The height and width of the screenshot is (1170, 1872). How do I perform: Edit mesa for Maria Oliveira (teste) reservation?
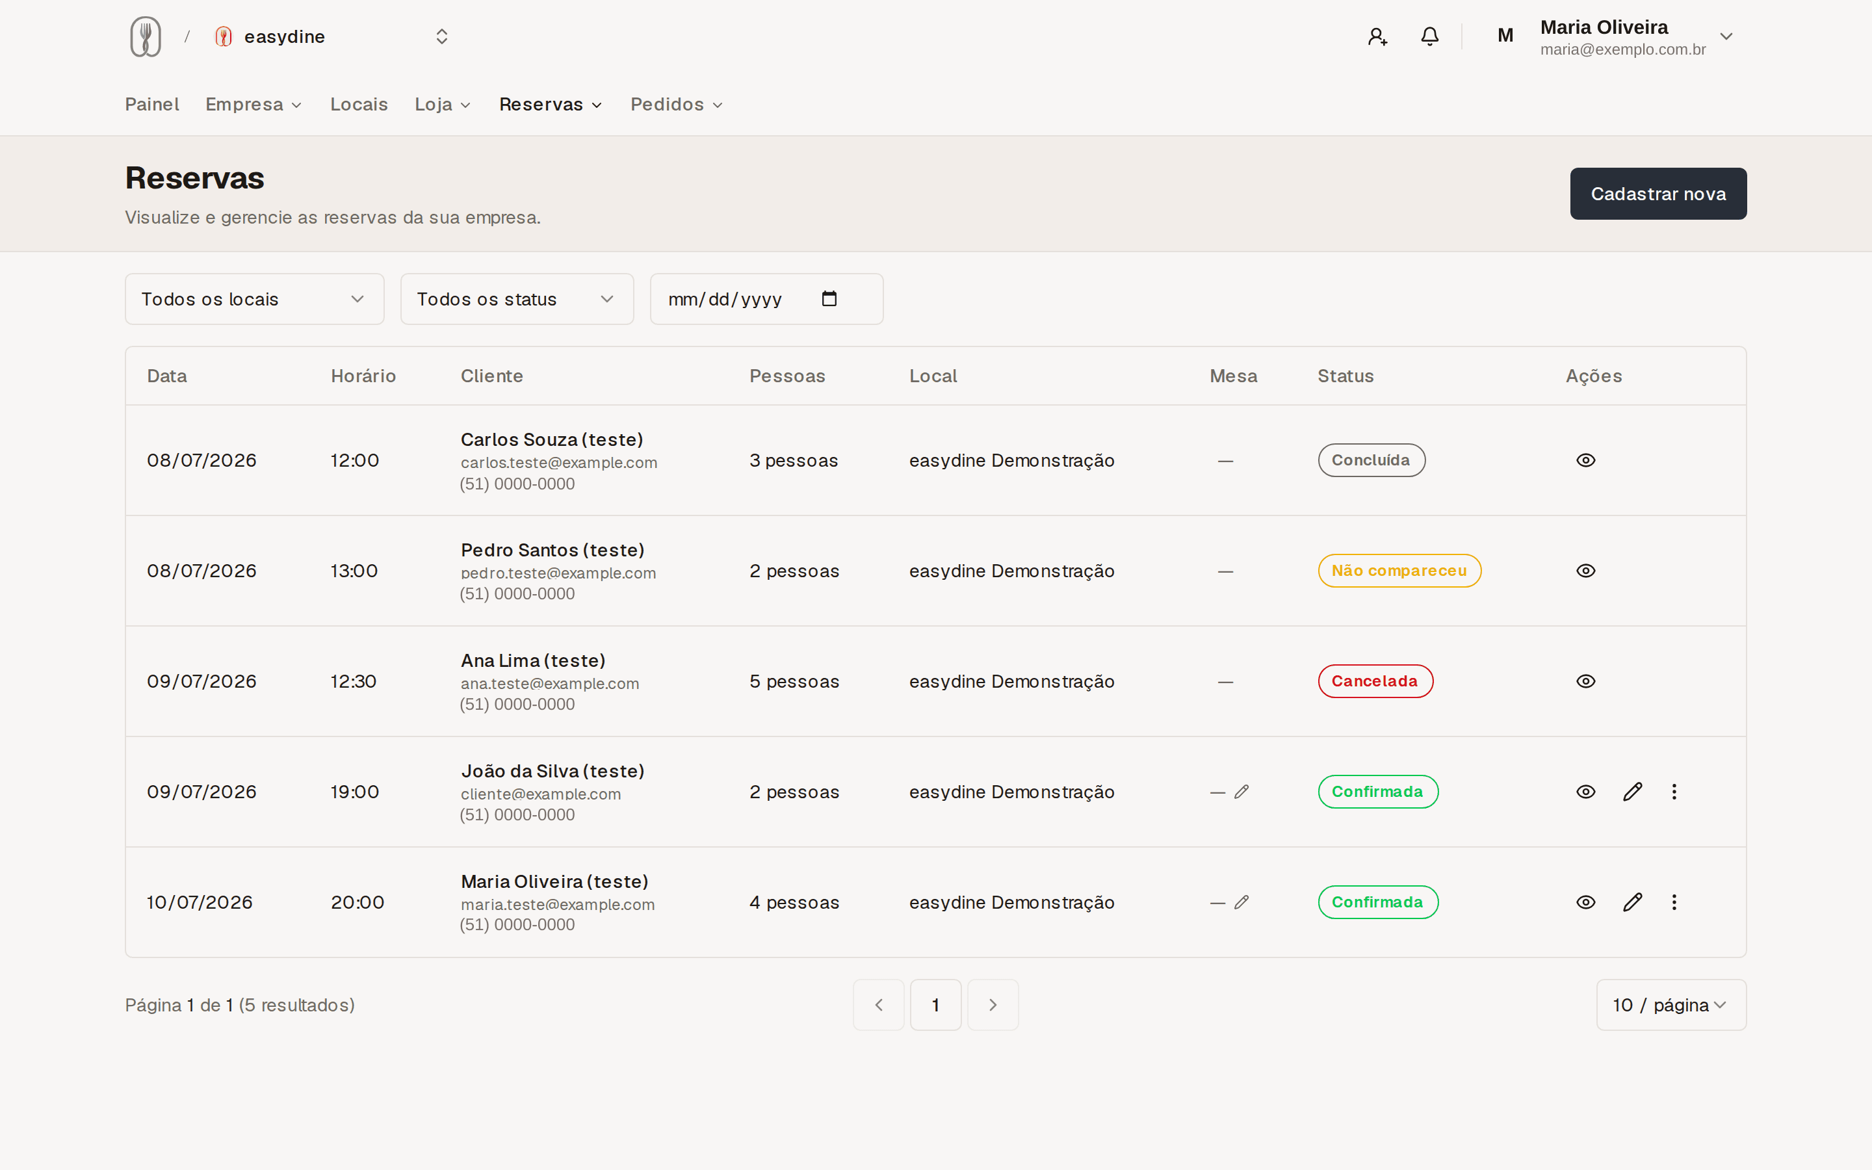point(1241,902)
